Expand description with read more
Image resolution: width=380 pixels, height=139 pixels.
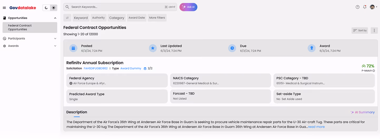[316, 127]
